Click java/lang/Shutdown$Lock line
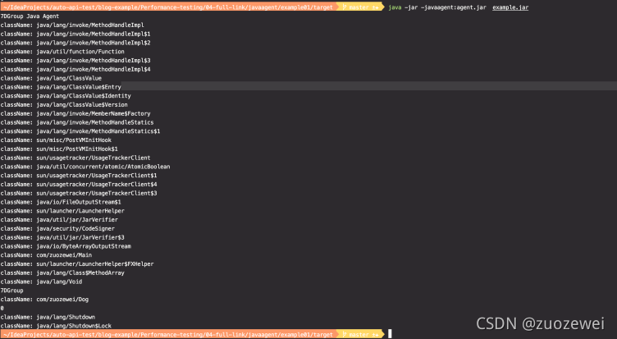Image resolution: width=617 pixels, height=339 pixels. point(56,326)
